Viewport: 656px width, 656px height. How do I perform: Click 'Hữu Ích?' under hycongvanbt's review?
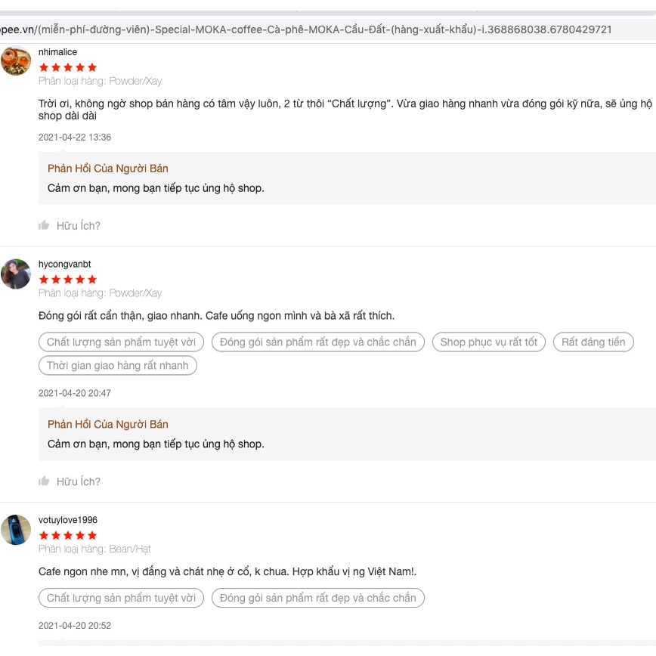coord(79,481)
